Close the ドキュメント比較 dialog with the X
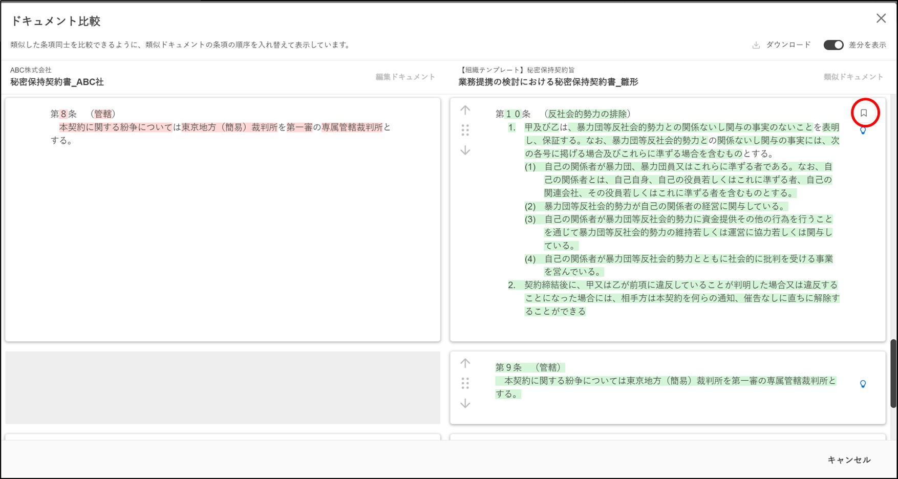Image resolution: width=898 pixels, height=479 pixels. (x=881, y=18)
